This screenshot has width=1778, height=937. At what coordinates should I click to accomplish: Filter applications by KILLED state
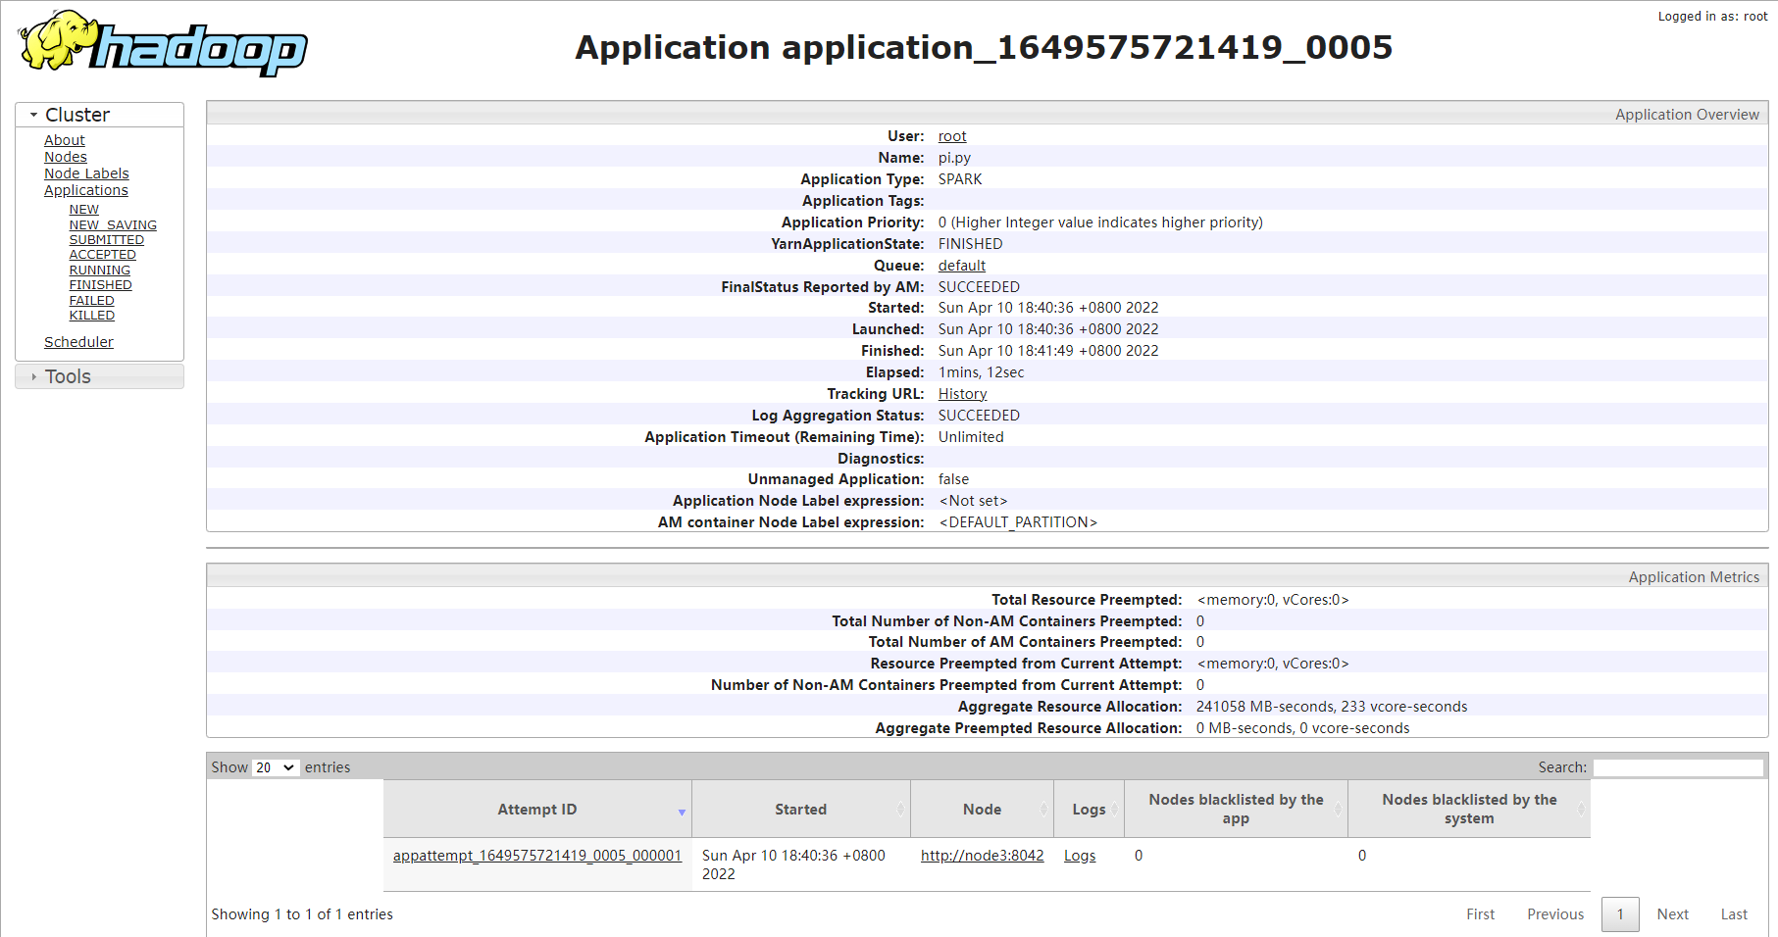pos(92,316)
